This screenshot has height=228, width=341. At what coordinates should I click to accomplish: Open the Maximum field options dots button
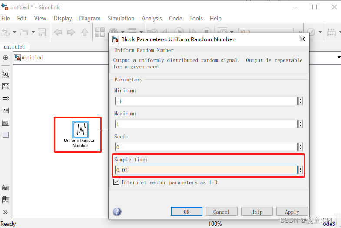click(301, 124)
